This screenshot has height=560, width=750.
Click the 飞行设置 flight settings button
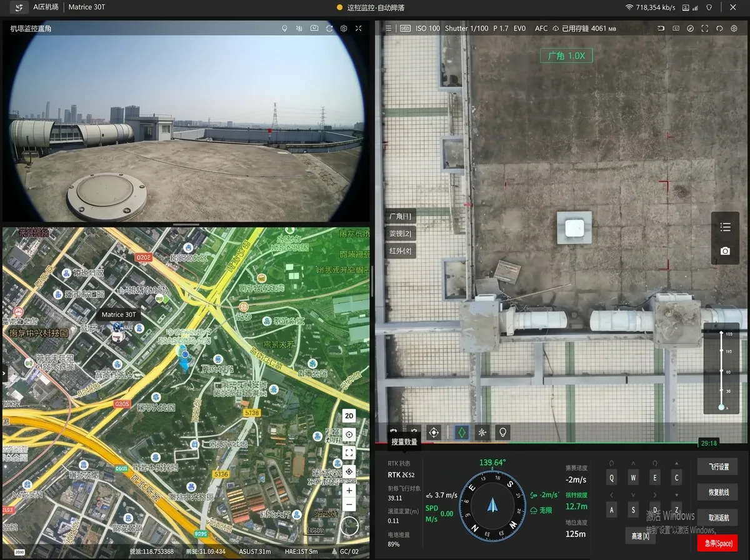coord(718,467)
